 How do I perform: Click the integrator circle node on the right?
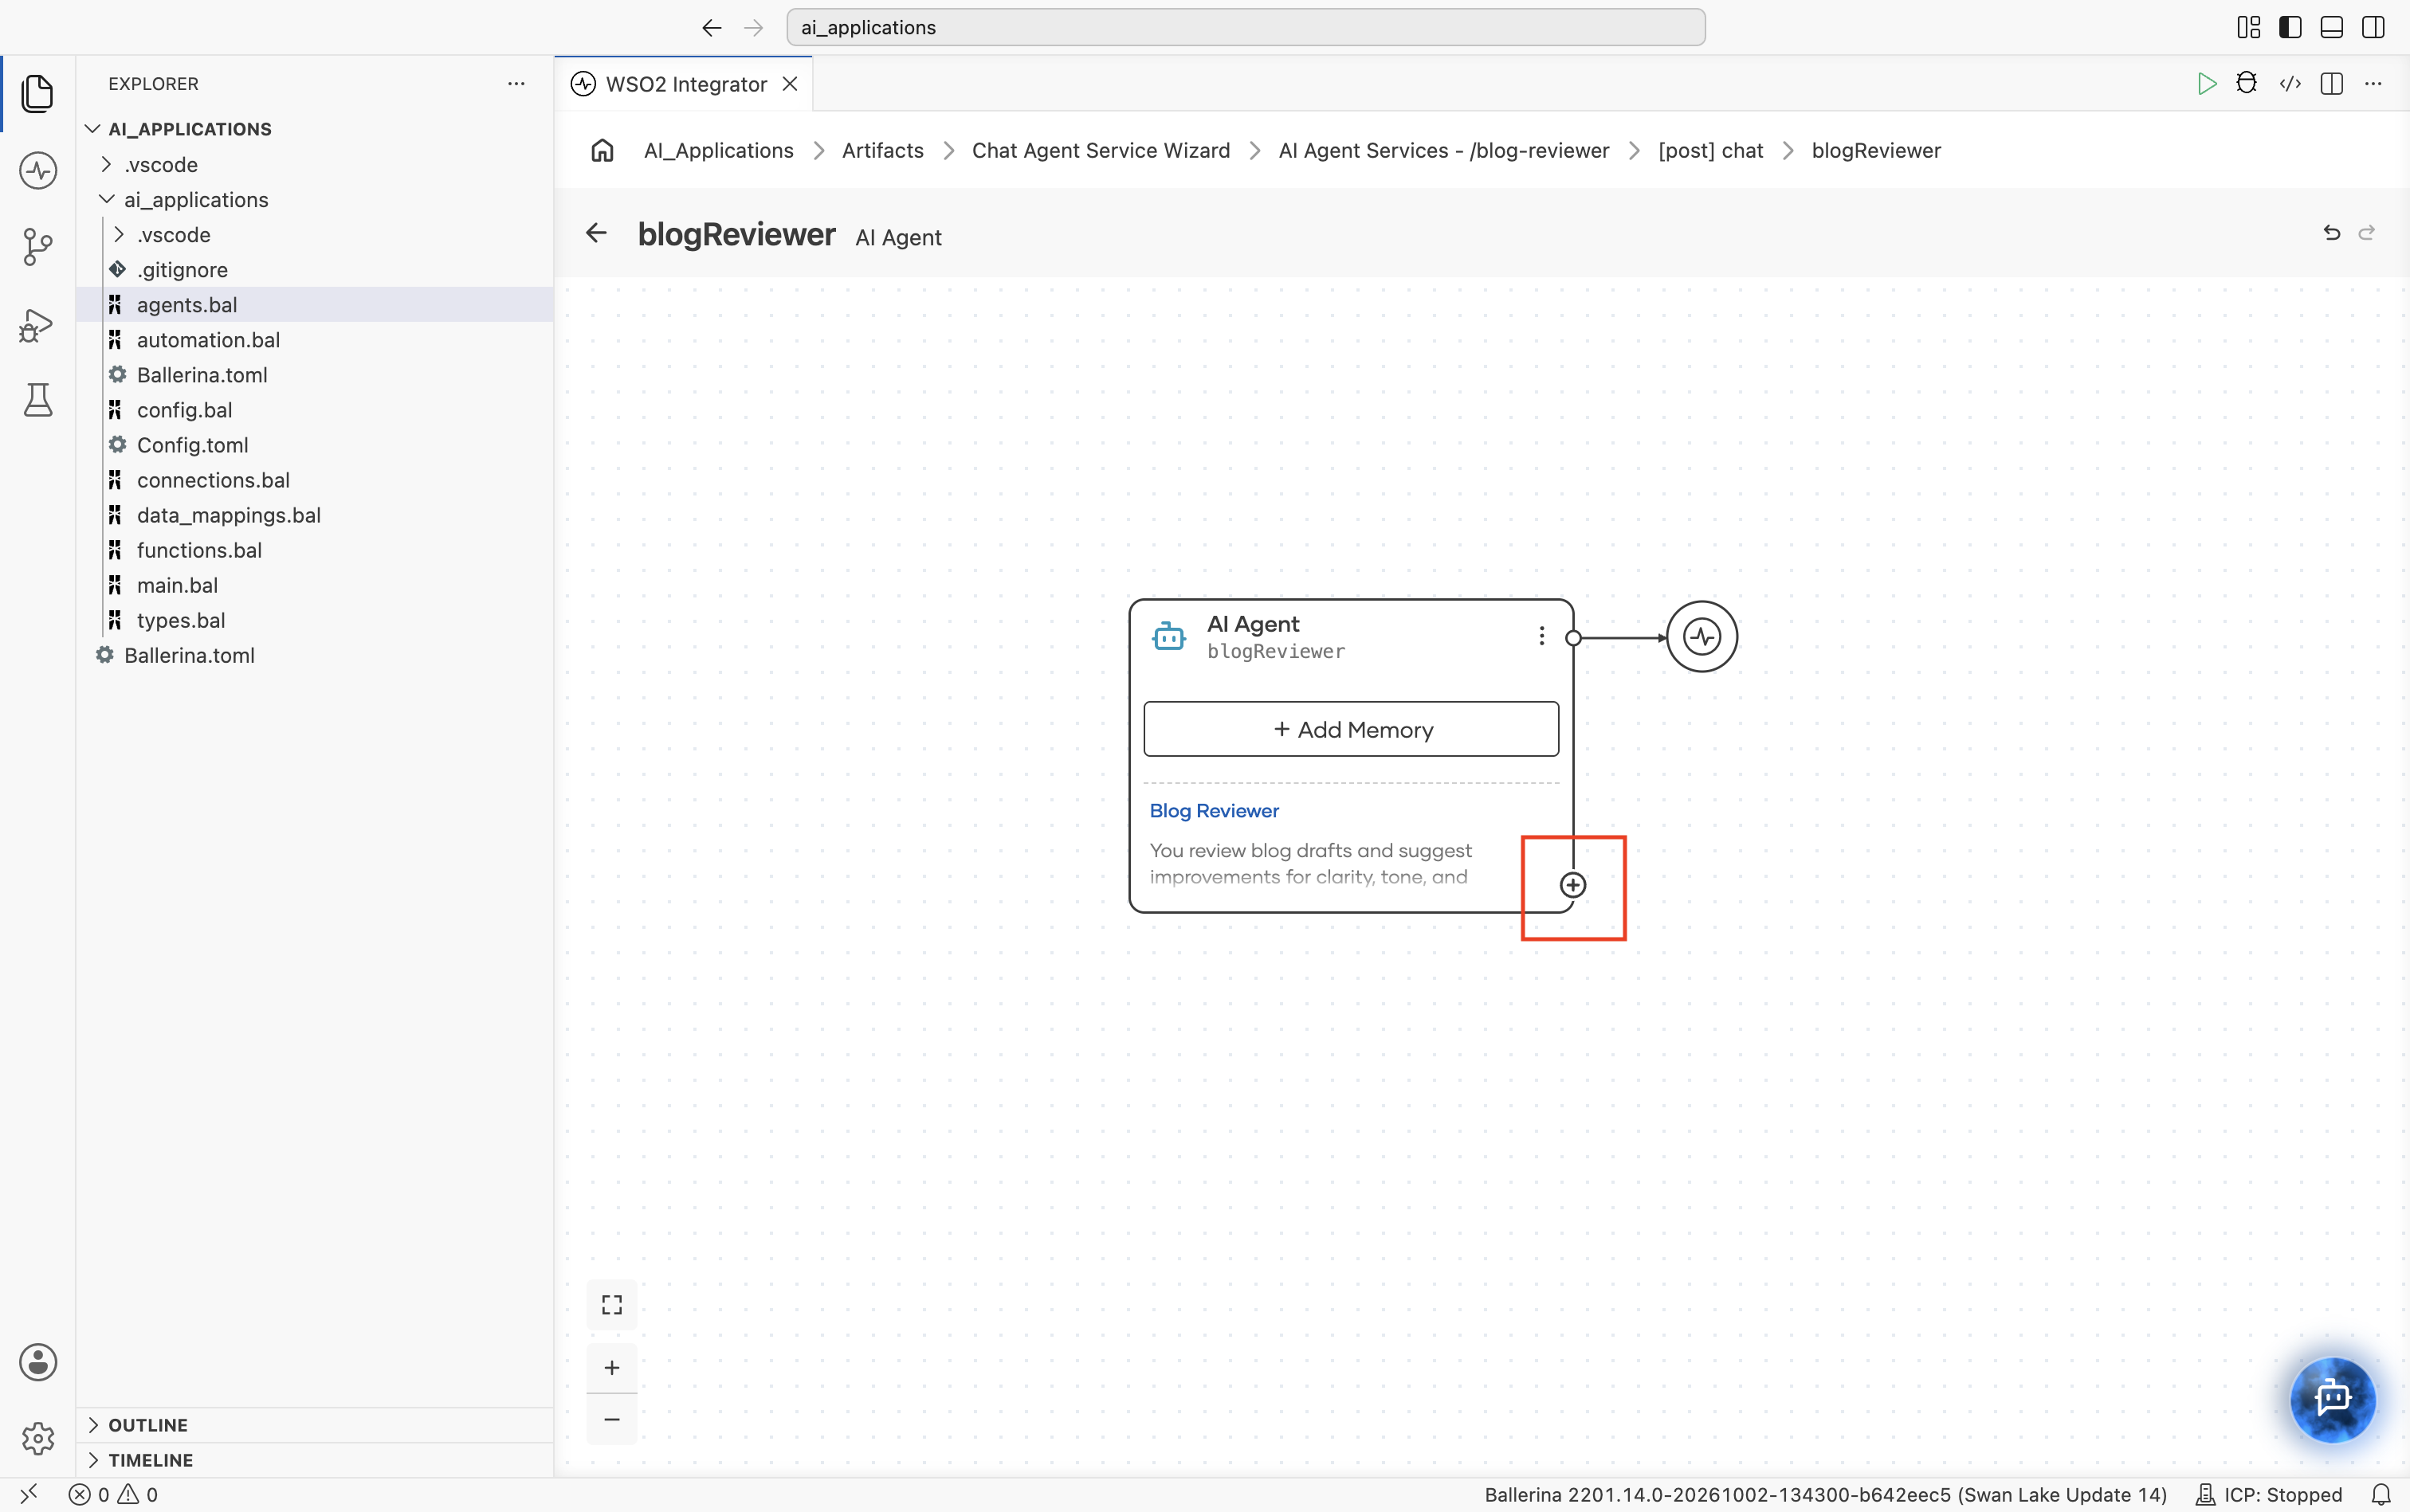(1702, 637)
